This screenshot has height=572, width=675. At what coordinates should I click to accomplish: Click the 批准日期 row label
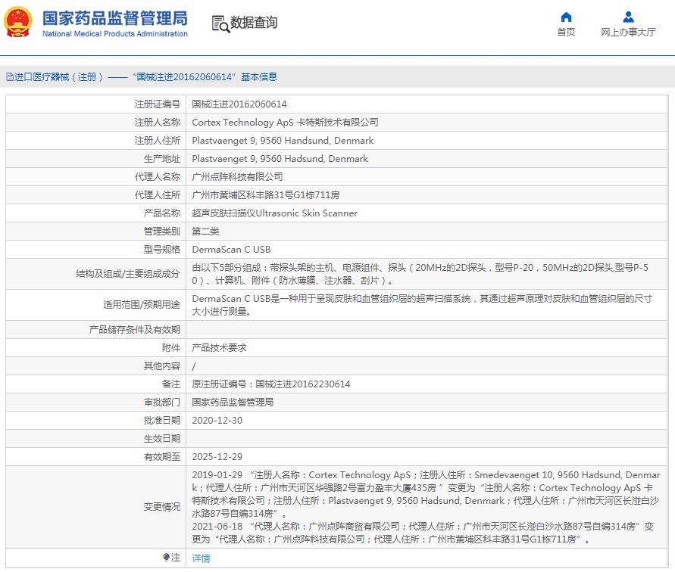click(162, 421)
